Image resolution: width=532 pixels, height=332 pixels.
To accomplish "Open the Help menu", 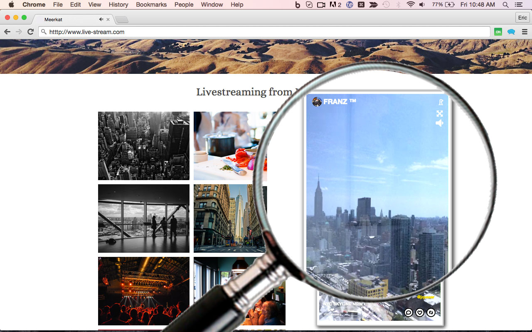I will [237, 5].
